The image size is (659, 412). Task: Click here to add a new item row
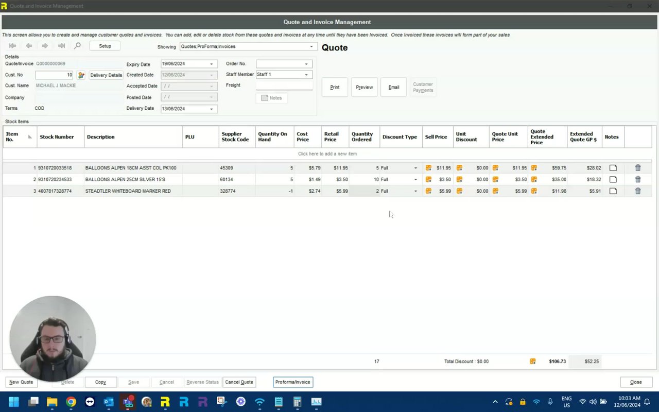pos(327,153)
